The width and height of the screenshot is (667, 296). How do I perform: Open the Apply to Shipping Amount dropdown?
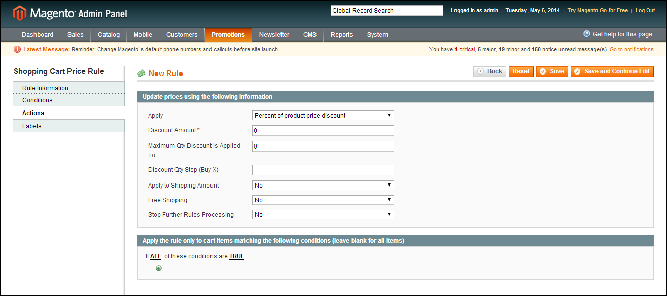pyautogui.click(x=323, y=186)
